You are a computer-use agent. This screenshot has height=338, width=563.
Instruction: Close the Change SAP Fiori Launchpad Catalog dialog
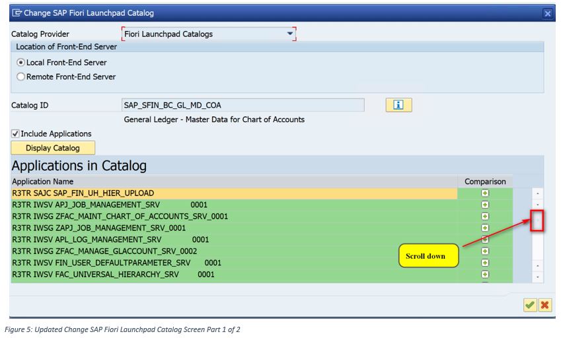[x=548, y=14]
